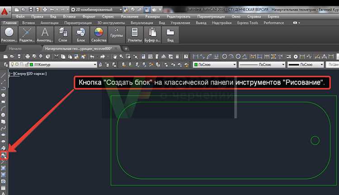Open the Утилиты calculator panel
The image size is (339, 195).
coord(134,34)
